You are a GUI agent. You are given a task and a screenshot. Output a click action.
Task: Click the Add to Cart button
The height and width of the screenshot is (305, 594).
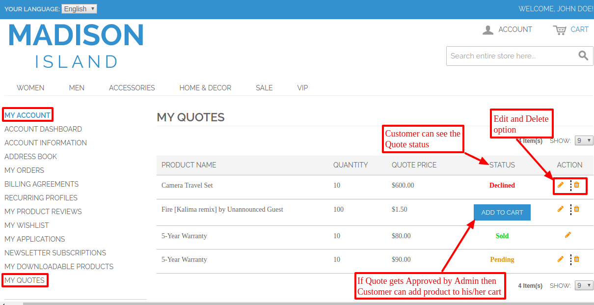(502, 212)
